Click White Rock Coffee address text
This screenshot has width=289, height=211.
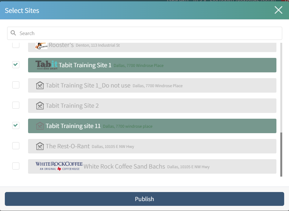click(188, 167)
